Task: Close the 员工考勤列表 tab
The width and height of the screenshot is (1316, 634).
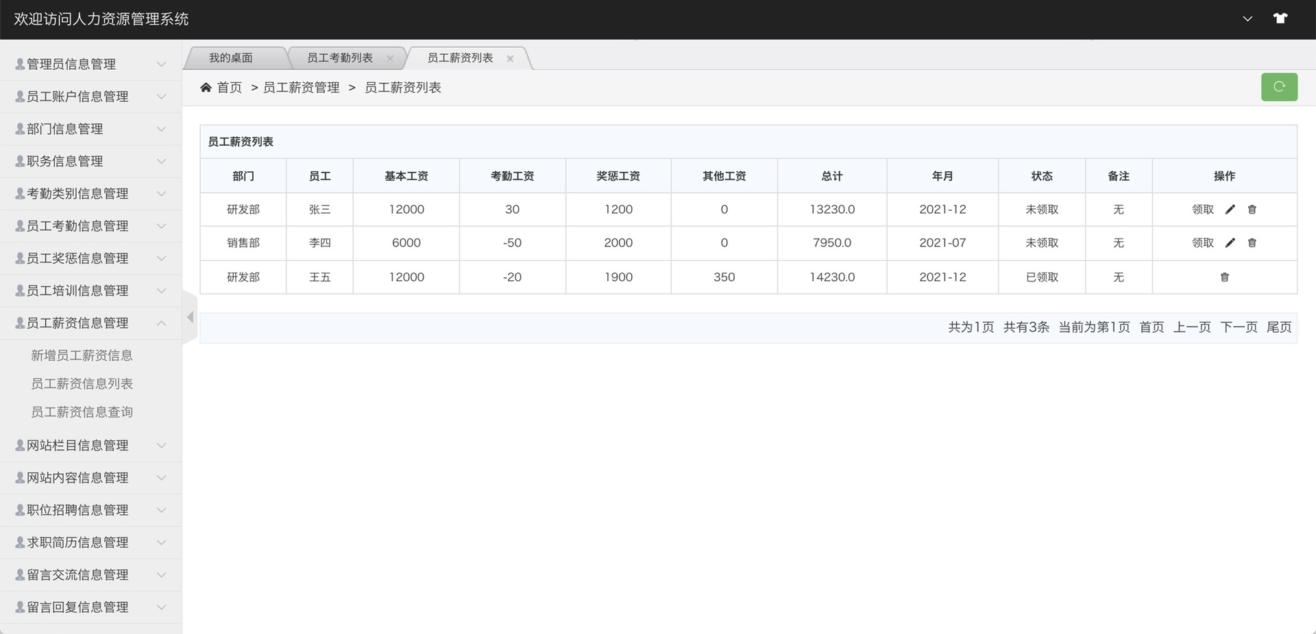Action: pyautogui.click(x=390, y=58)
